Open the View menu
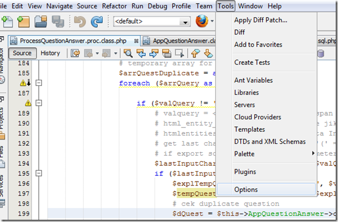Screen dimensions: 338x222 (x=35, y=6)
